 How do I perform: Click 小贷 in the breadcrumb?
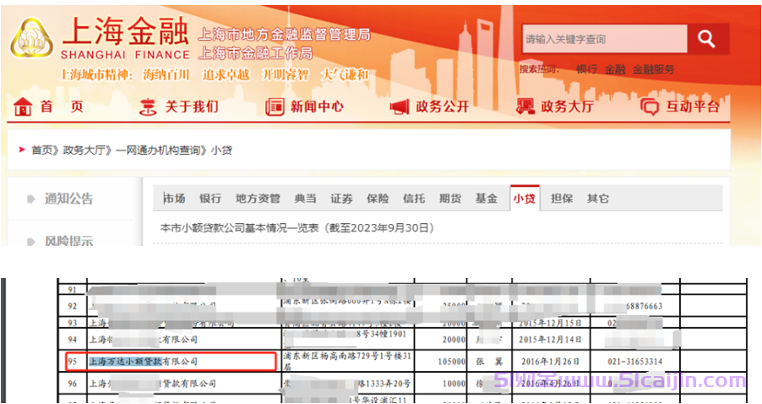[x=221, y=150]
